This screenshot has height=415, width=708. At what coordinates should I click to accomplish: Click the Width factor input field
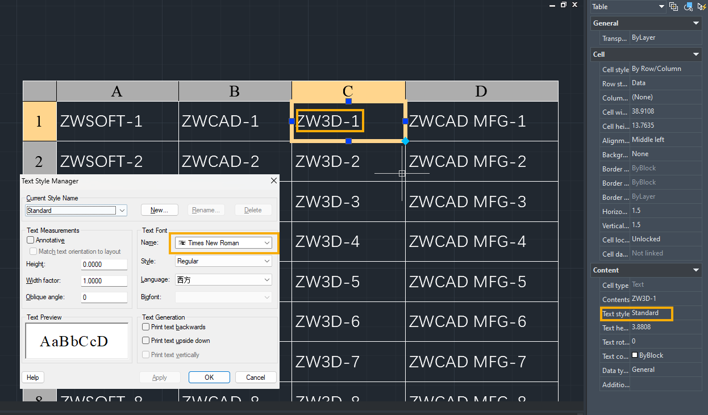pos(105,281)
